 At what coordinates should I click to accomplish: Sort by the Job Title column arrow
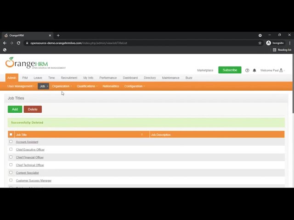142,134
